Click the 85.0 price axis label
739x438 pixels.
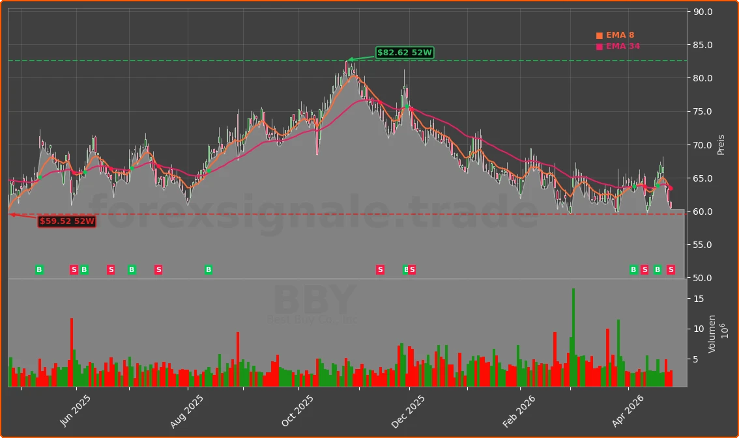(x=703, y=45)
